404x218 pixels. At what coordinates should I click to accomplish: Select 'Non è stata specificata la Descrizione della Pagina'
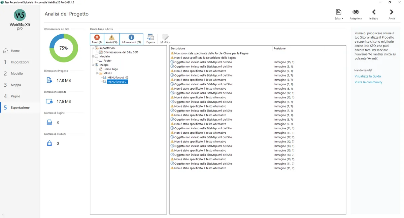[205, 58]
